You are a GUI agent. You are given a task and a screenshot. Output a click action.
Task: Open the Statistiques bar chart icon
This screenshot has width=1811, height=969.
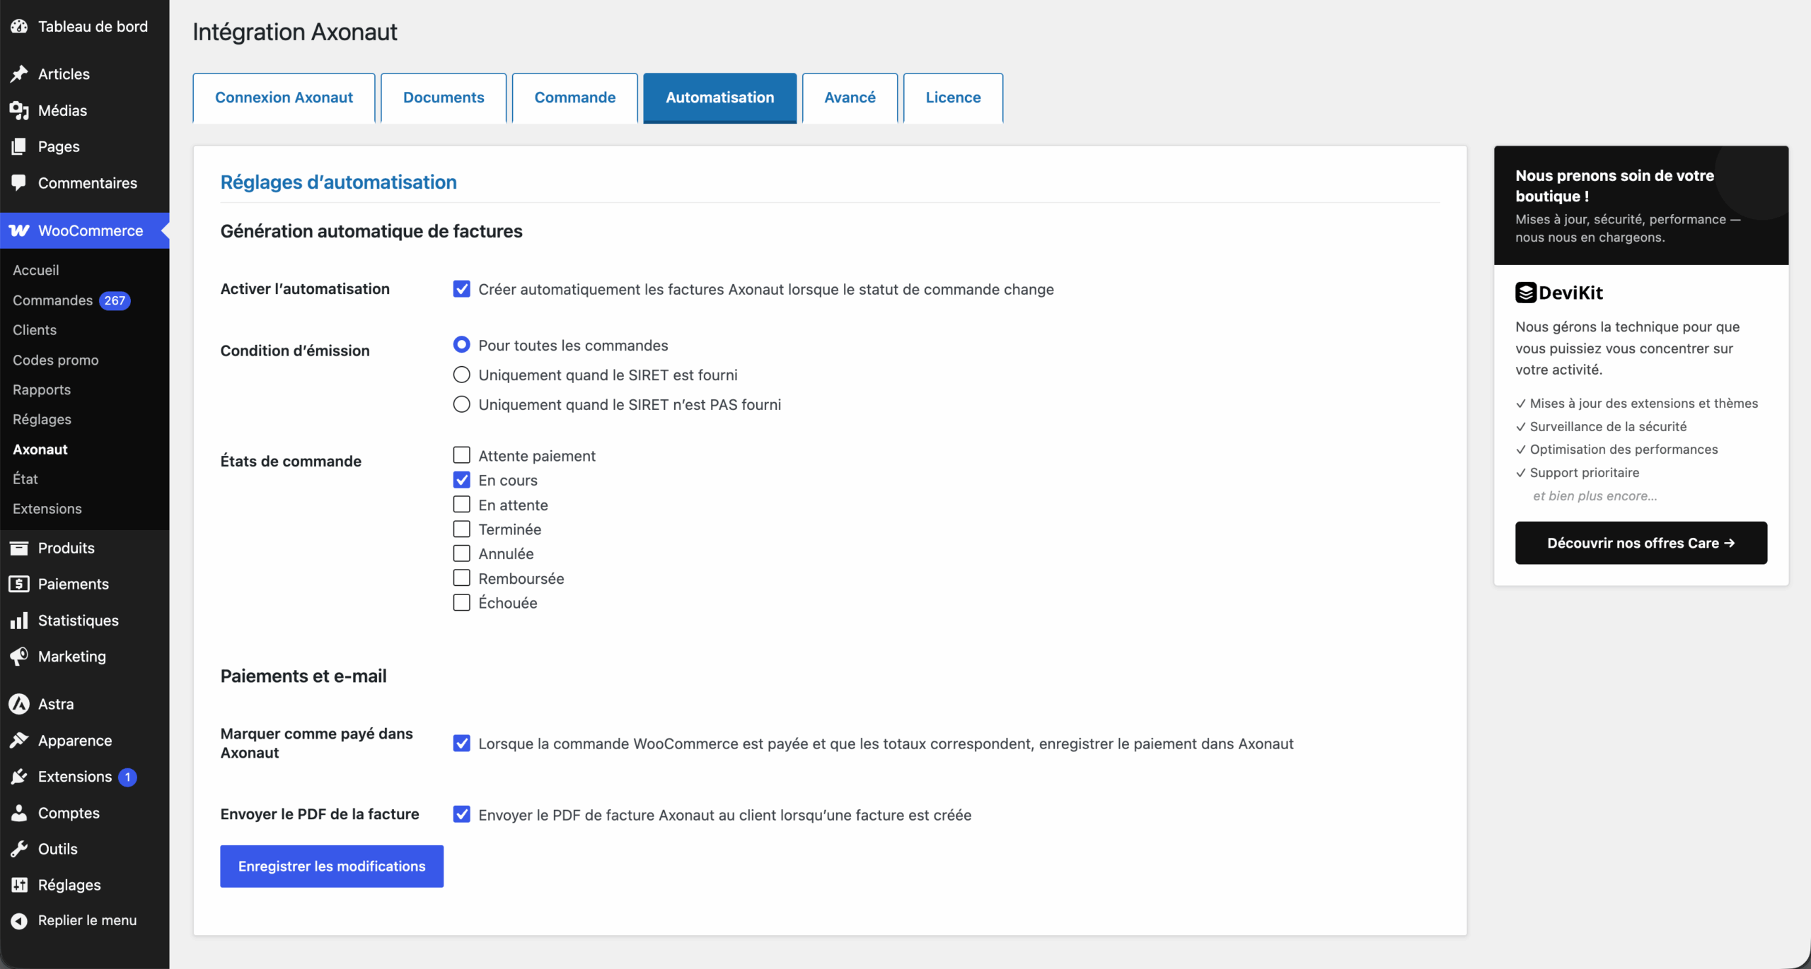point(19,620)
